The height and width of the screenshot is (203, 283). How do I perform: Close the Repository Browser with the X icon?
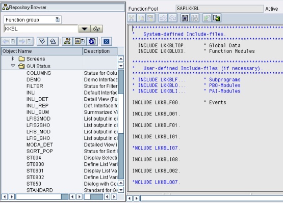coord(107,41)
